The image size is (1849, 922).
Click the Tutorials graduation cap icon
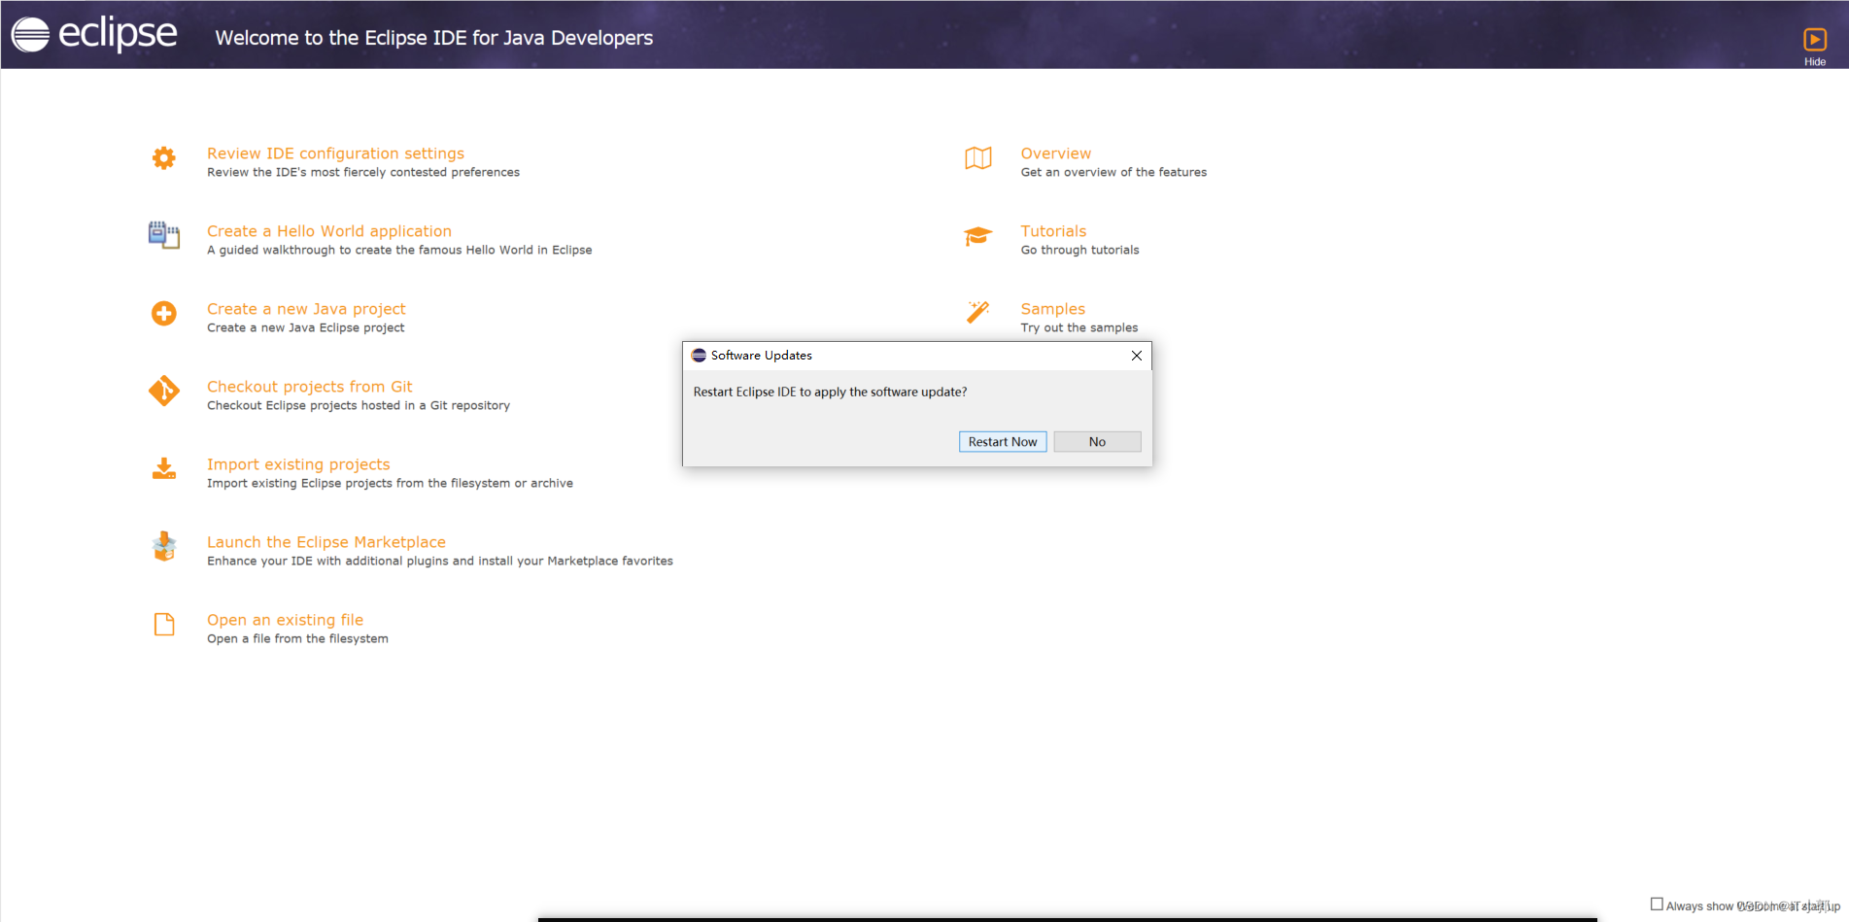coord(978,236)
